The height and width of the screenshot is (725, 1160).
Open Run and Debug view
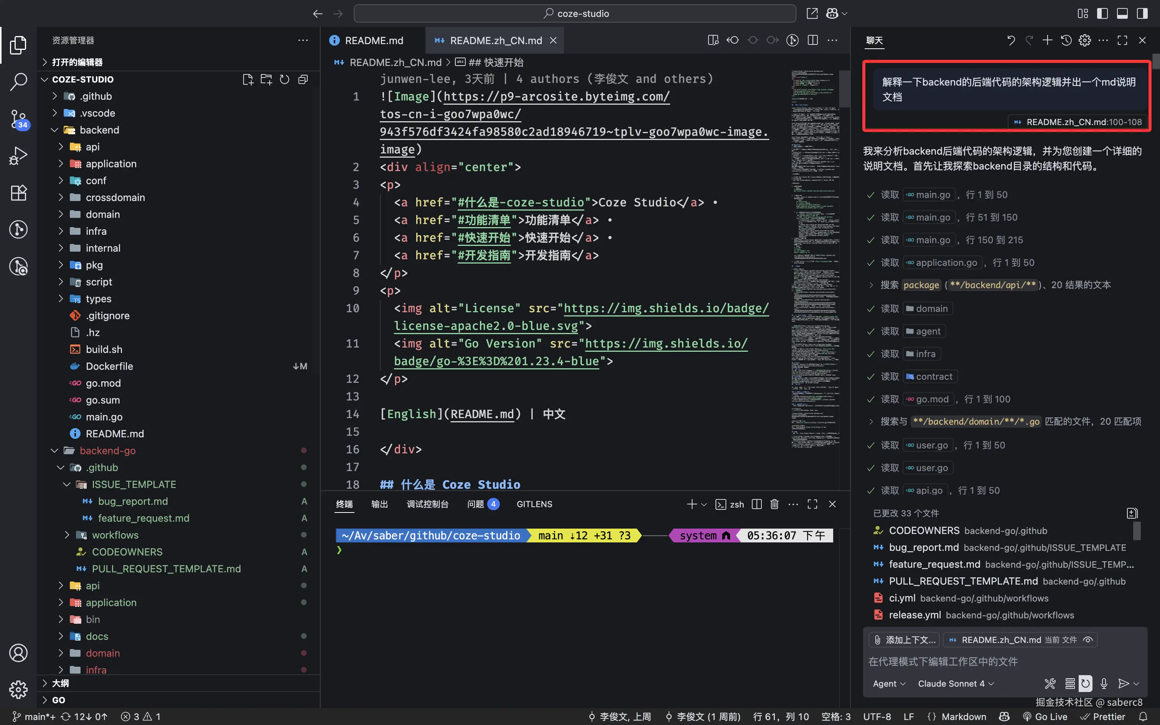(18, 156)
